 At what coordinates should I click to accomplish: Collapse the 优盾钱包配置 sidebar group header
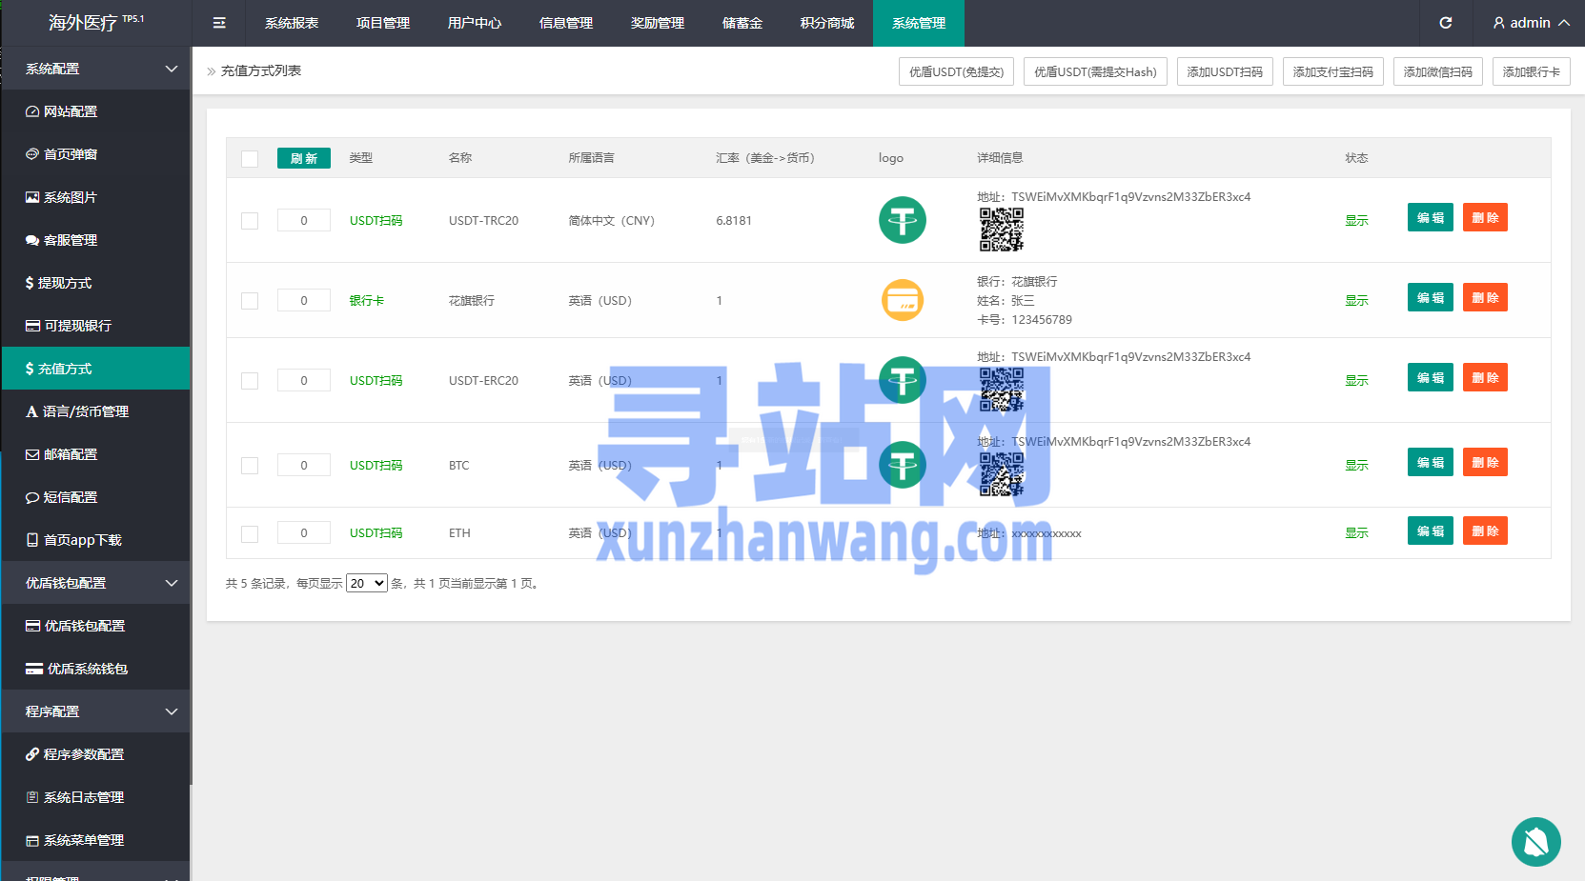coord(95,583)
